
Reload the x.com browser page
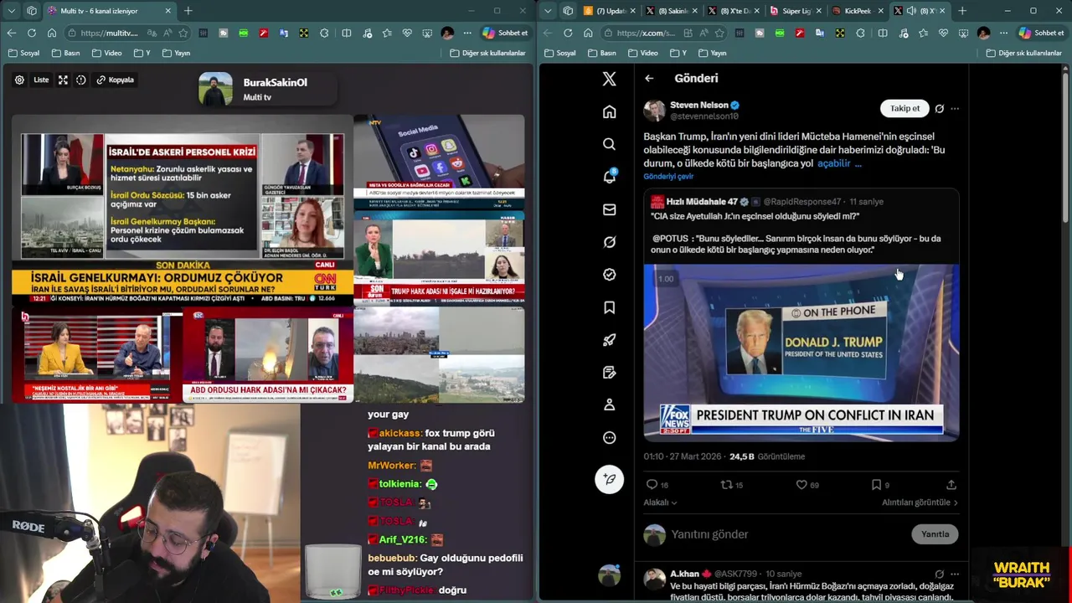567,33
